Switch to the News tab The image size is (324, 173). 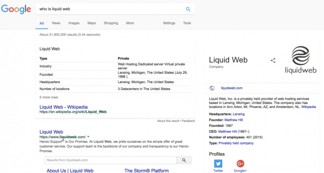[56, 23]
